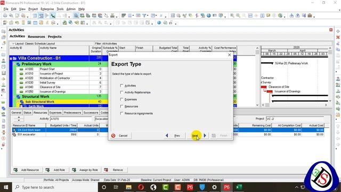Click the Print icon in the top toolbar

5,15
